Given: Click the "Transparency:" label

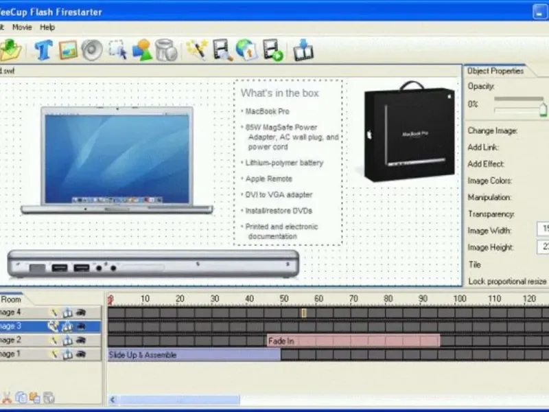Looking at the screenshot, I should coord(491,214).
